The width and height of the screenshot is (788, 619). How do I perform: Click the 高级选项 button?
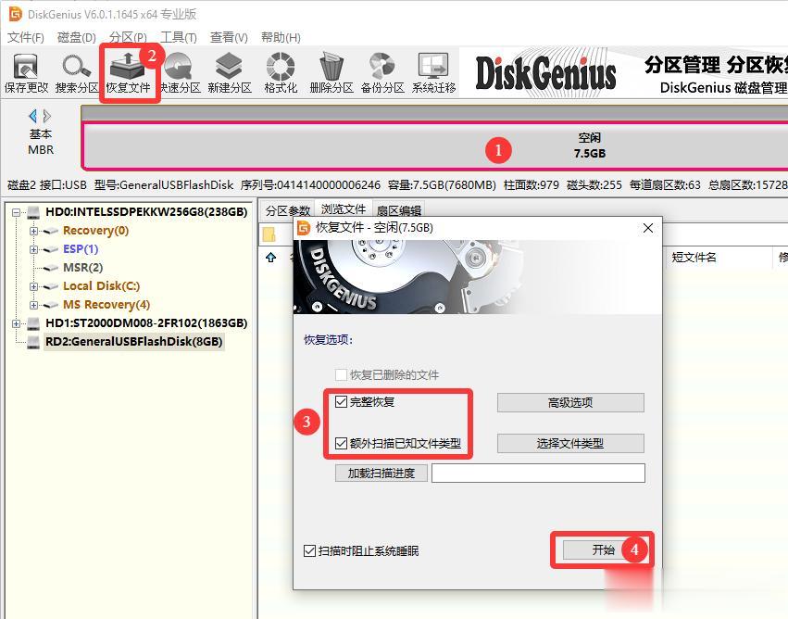(x=570, y=402)
